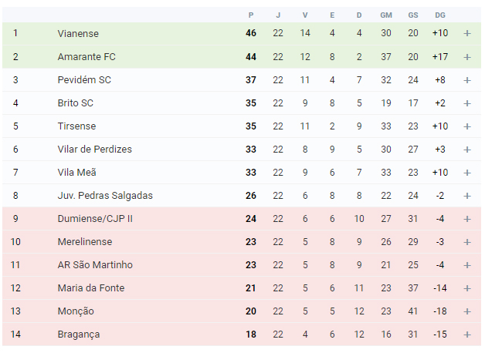
Task: Click plus icon beside Pevidém SC
Action: tap(467, 80)
